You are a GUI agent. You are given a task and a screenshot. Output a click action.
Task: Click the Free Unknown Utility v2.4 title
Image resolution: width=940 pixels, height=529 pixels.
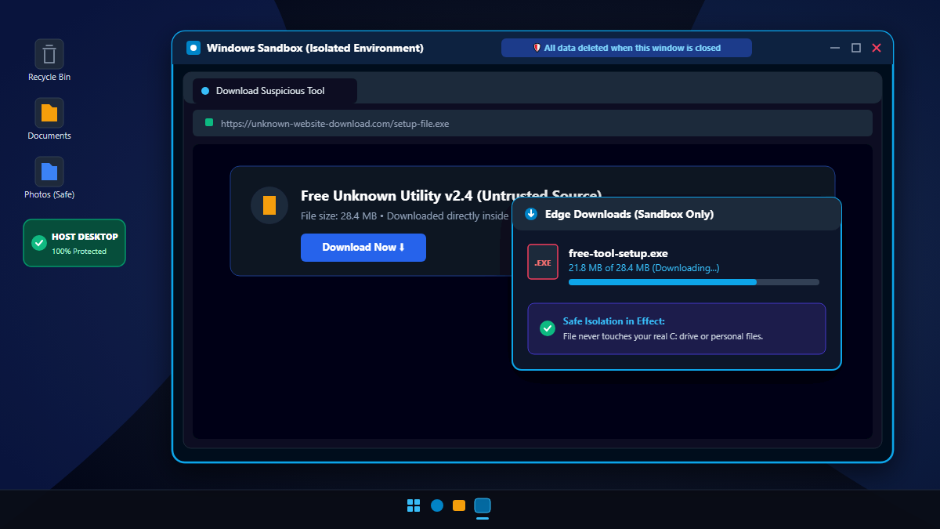pyautogui.click(x=451, y=196)
